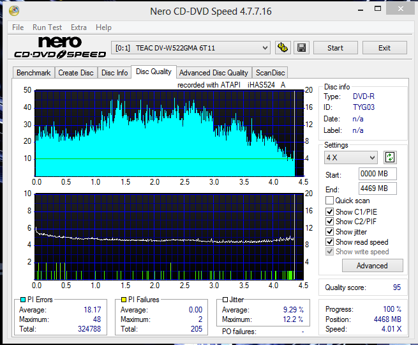Screen dimensions: 418x345
Task: Click the Position value 4468 MB
Action: pyautogui.click(x=387, y=319)
